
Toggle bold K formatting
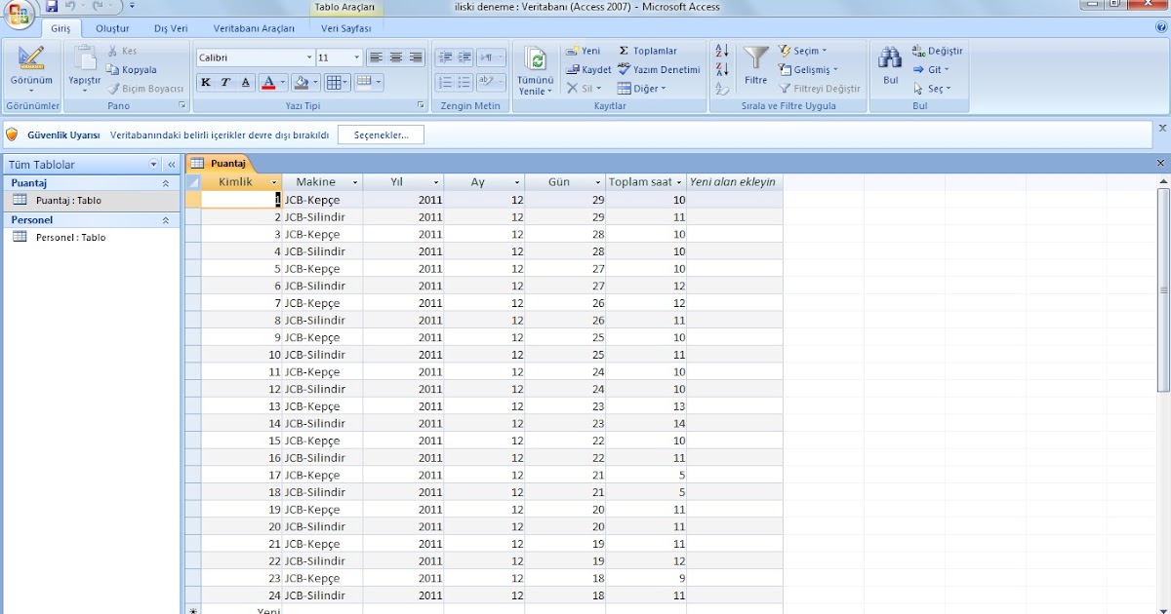(206, 83)
